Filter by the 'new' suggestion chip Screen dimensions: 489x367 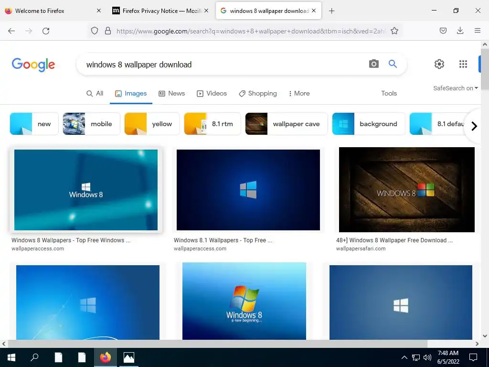click(x=34, y=124)
